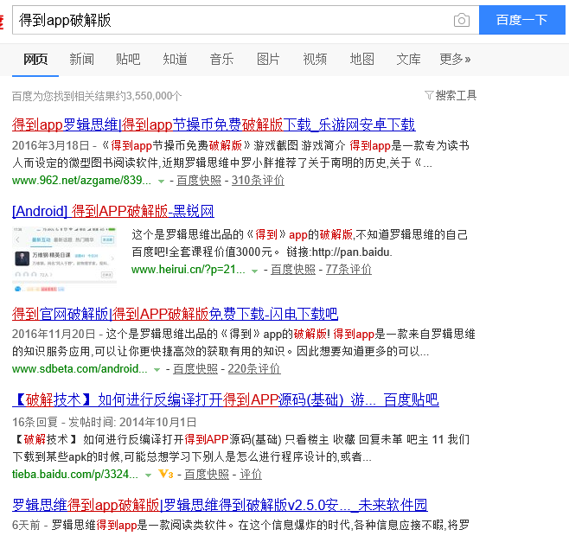Go to the 知道 tab
The image size is (569, 536).
(x=175, y=59)
